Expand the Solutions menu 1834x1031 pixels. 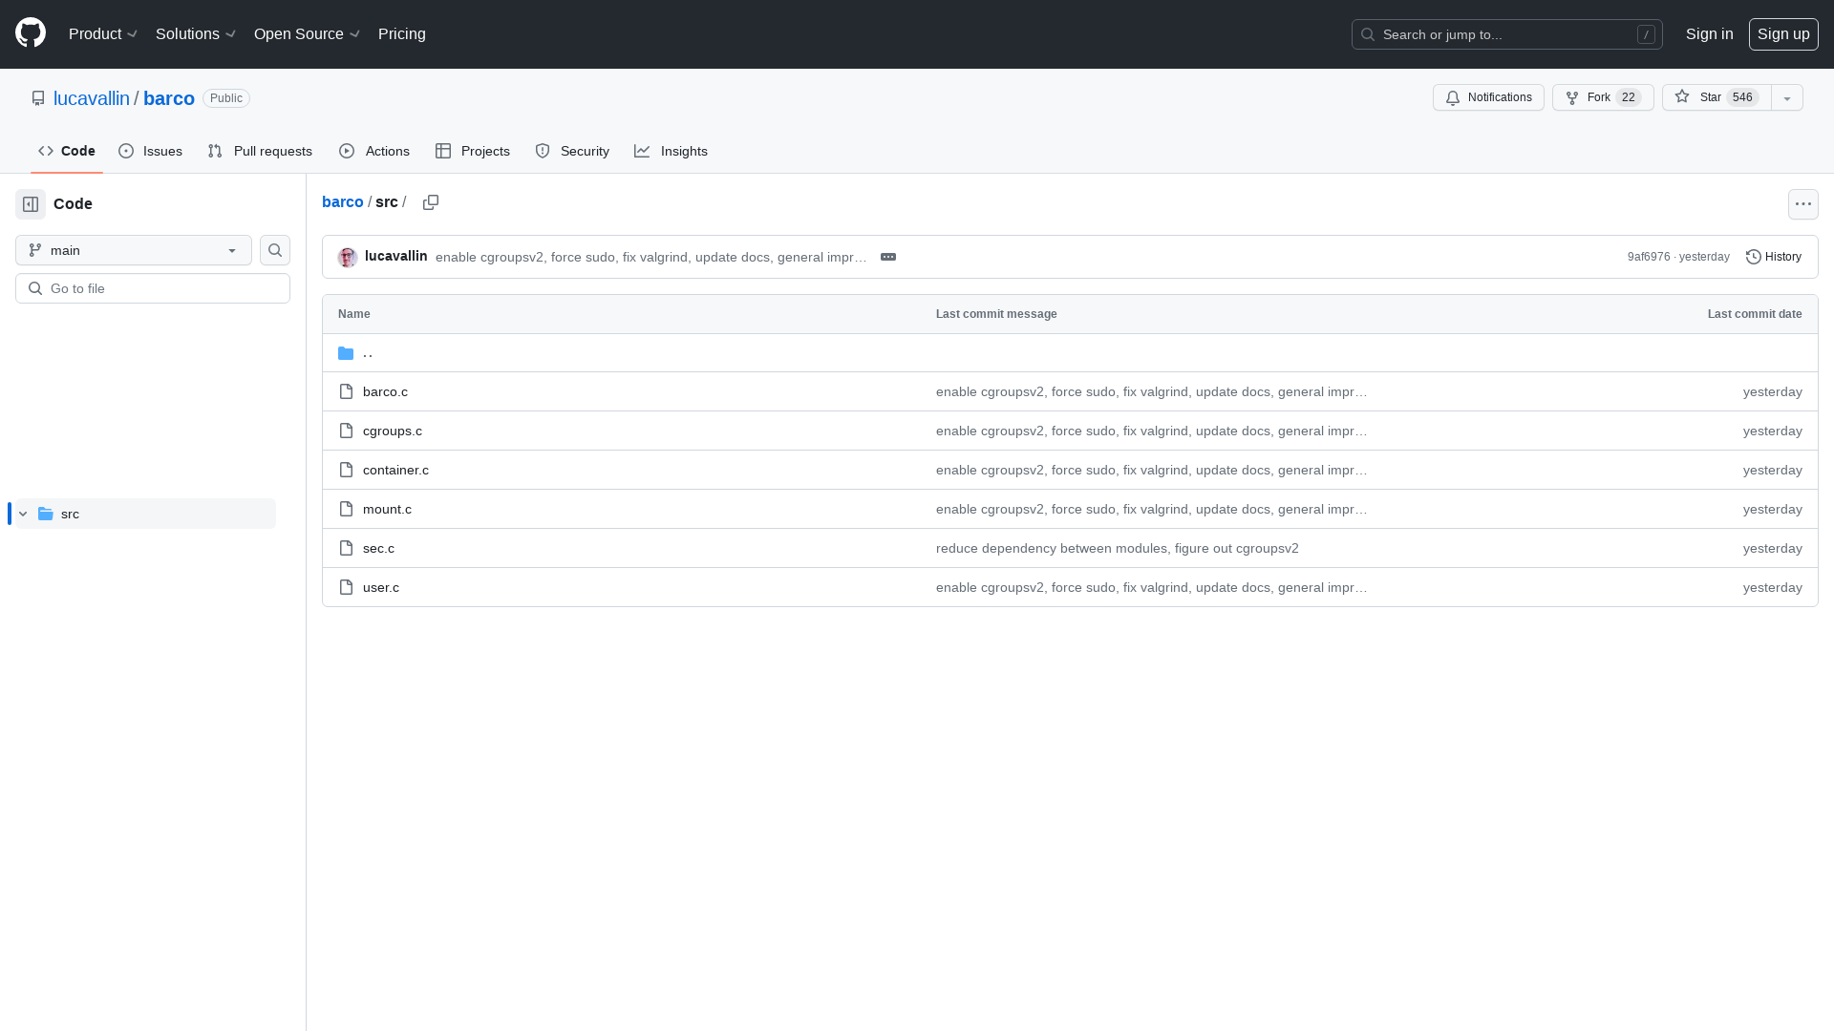point(196,34)
